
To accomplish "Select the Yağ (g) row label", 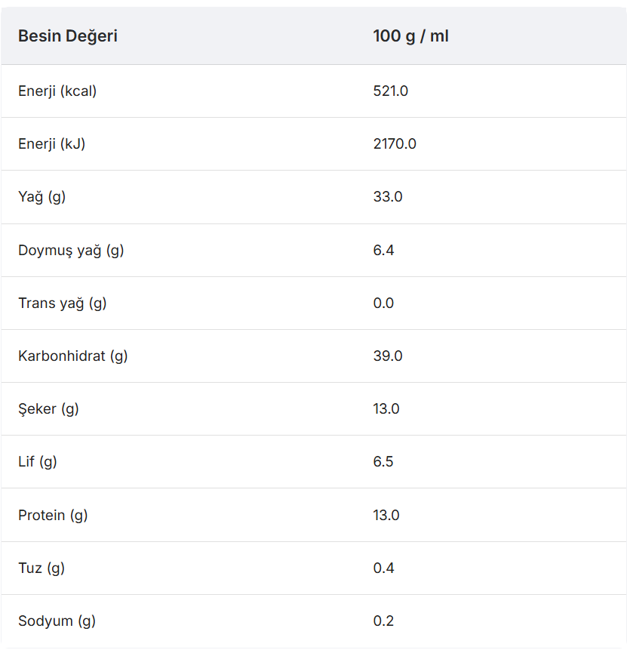I will pos(42,196).
